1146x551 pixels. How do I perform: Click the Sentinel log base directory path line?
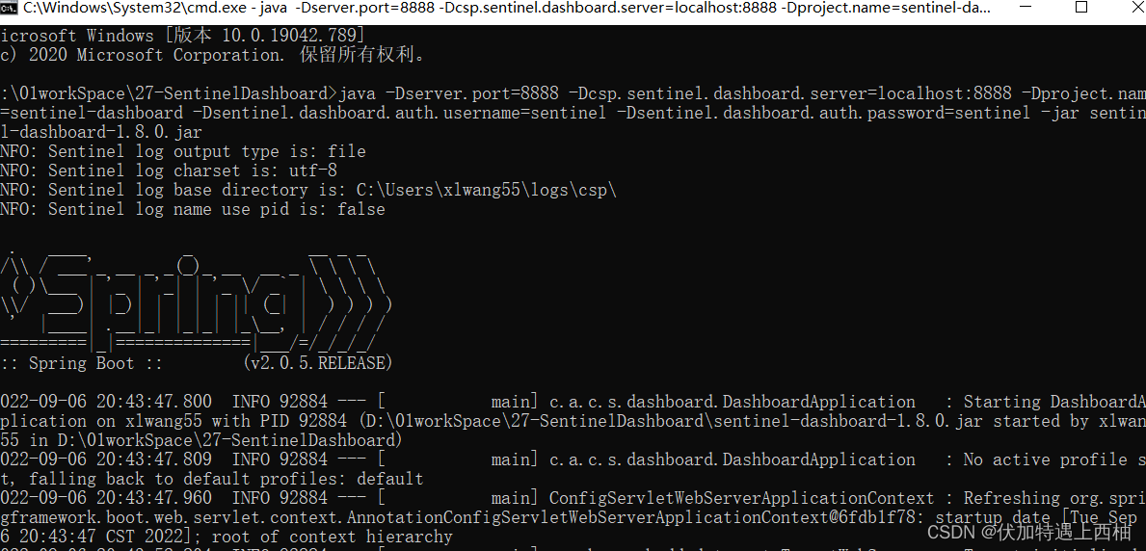click(308, 190)
